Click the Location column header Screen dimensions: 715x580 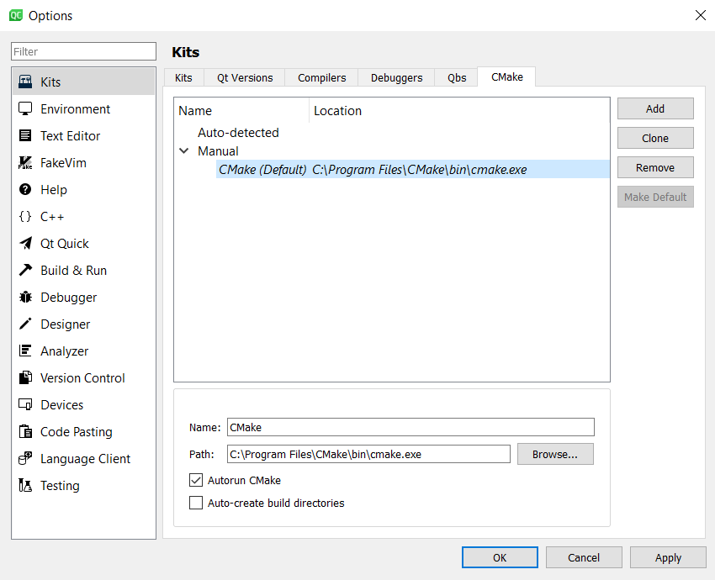[x=459, y=111]
